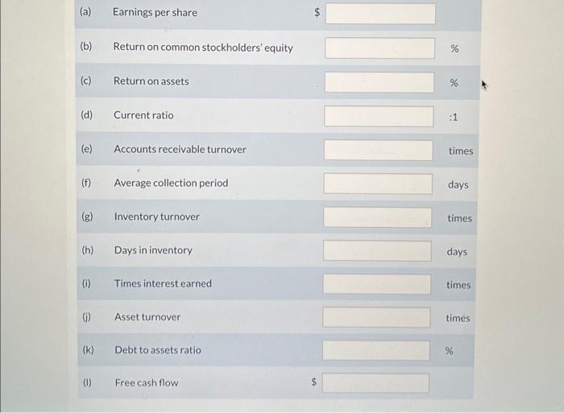Click the Current ratio input field
Viewport: 564px width, 413px height.
[x=379, y=116]
